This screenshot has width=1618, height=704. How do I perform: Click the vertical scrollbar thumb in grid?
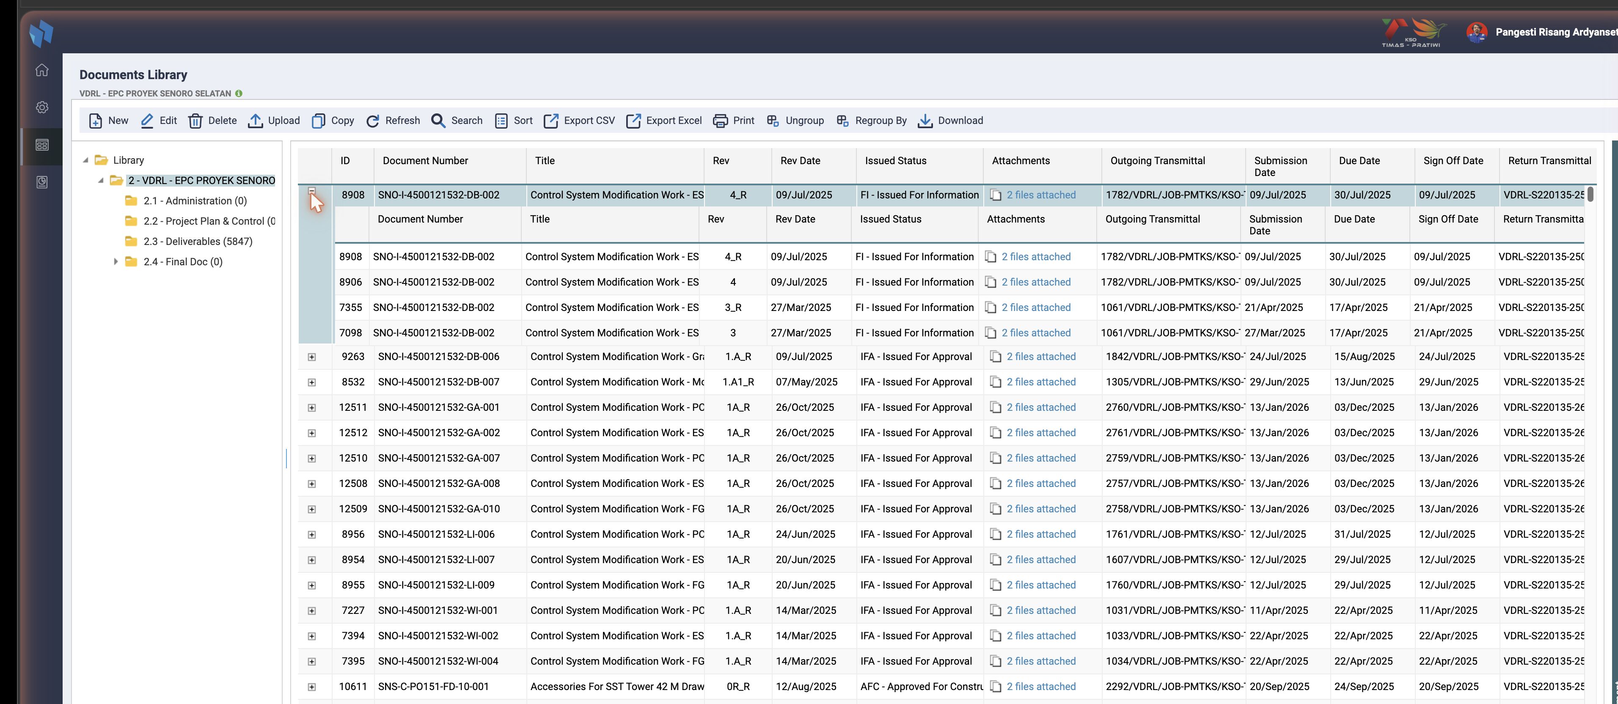(x=1590, y=194)
